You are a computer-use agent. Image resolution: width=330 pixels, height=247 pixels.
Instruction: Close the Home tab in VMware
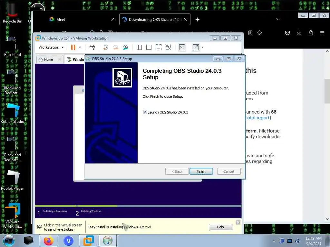click(60, 59)
